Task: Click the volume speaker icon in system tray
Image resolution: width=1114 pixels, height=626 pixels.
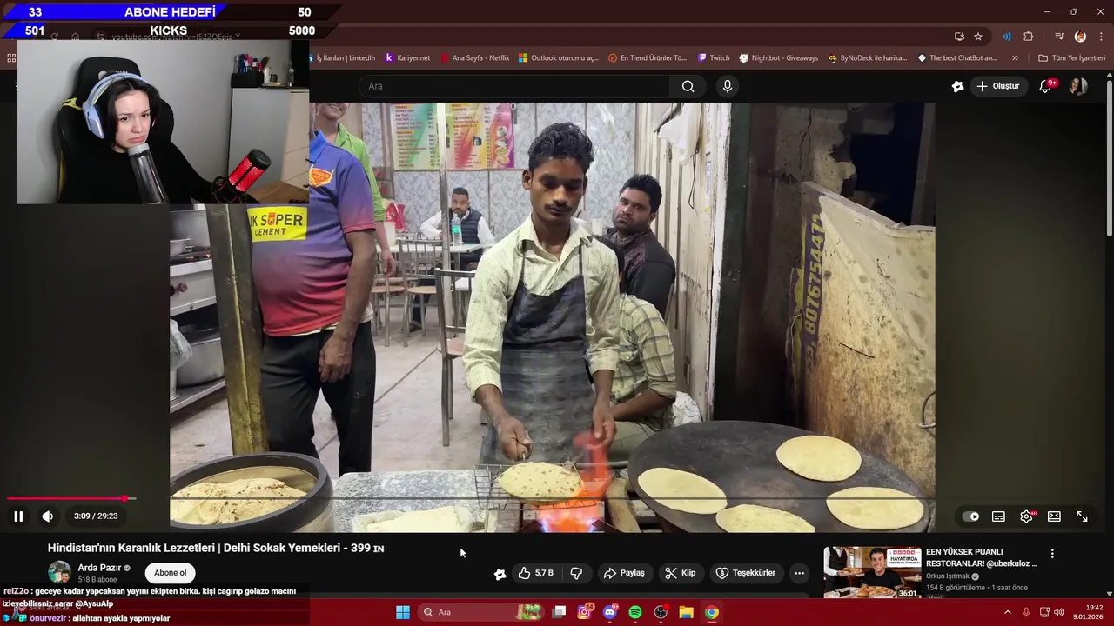Action: point(1058,612)
